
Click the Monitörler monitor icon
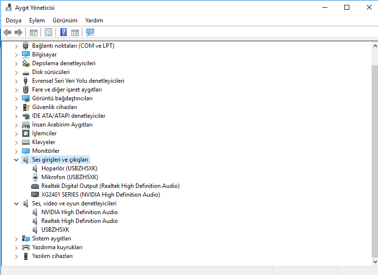click(x=25, y=151)
